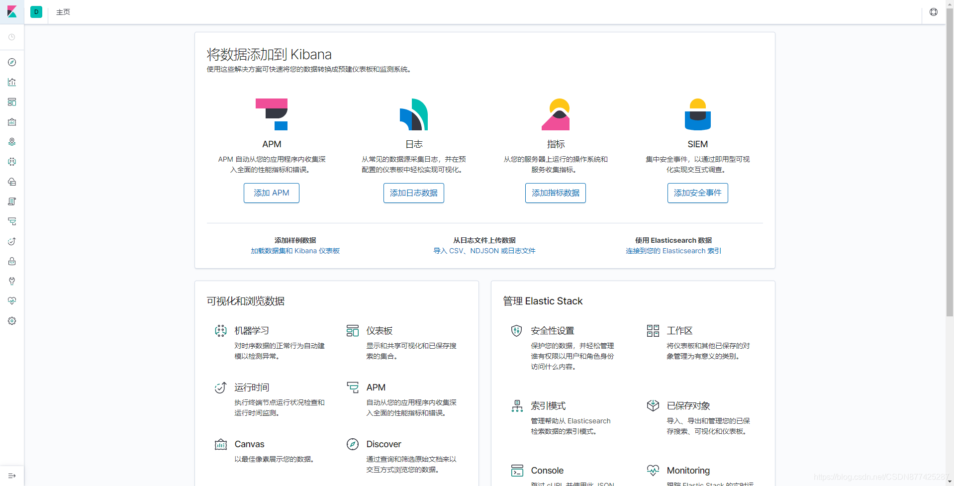Open the Visualize app from the sidebar

point(12,82)
